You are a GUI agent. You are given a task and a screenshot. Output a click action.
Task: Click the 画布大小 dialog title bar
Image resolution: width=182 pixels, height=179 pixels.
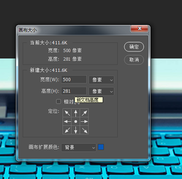point(73,30)
